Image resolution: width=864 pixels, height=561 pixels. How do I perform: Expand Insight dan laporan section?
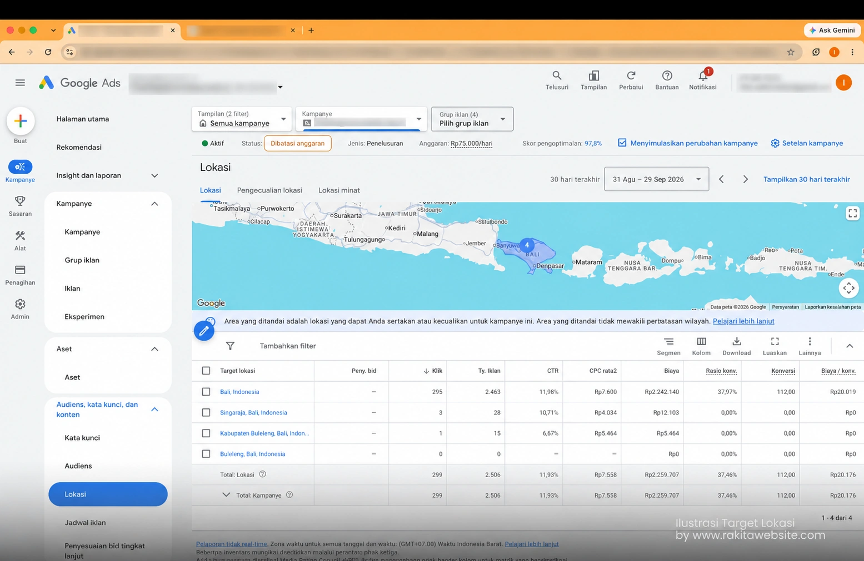click(x=154, y=175)
